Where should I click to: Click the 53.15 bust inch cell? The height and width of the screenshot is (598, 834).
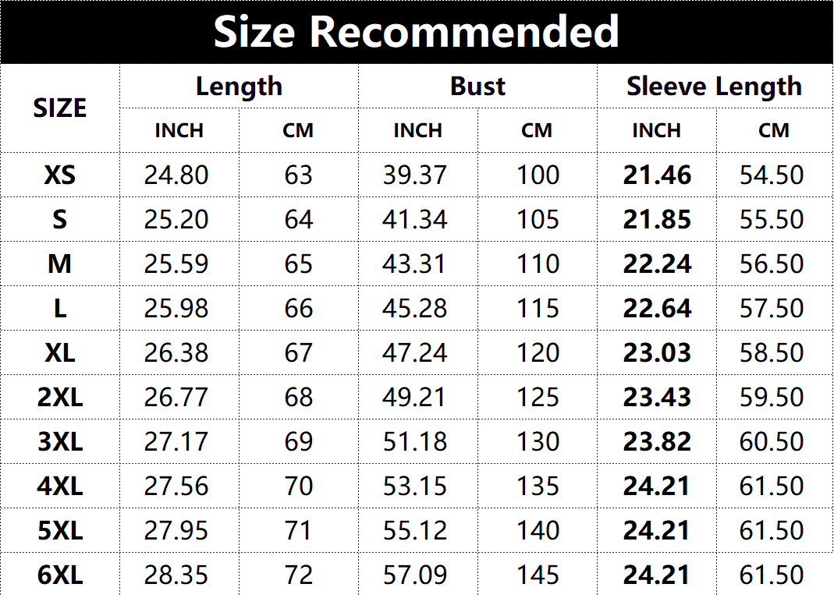tap(415, 486)
